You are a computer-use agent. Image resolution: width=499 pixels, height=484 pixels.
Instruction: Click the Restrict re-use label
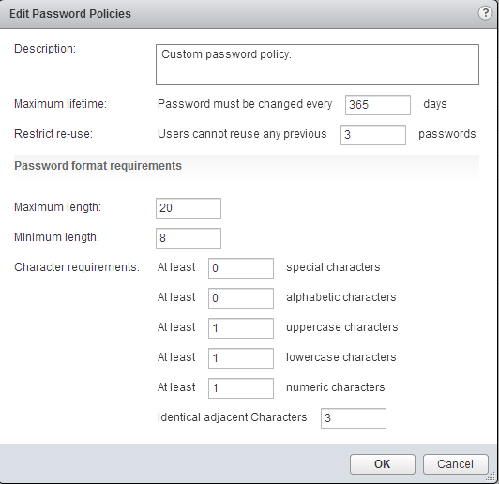click(x=53, y=134)
